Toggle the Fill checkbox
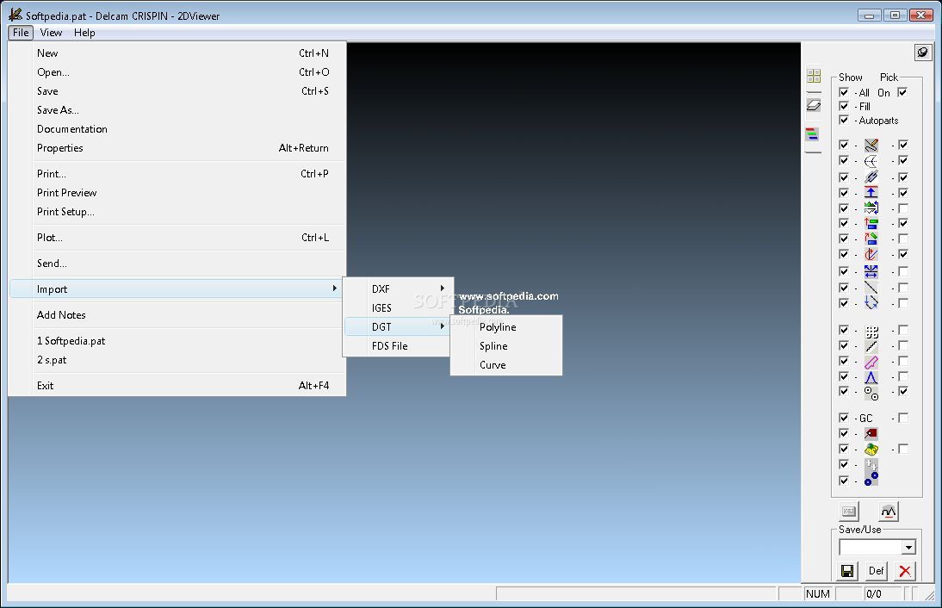942x608 pixels. tap(844, 106)
